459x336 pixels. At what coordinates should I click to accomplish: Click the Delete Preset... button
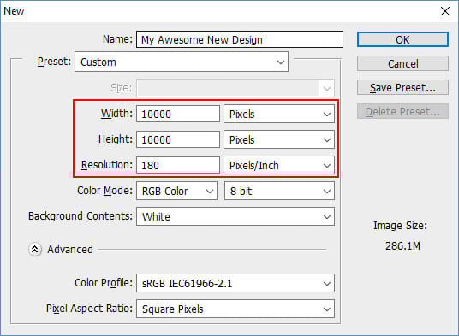click(402, 111)
